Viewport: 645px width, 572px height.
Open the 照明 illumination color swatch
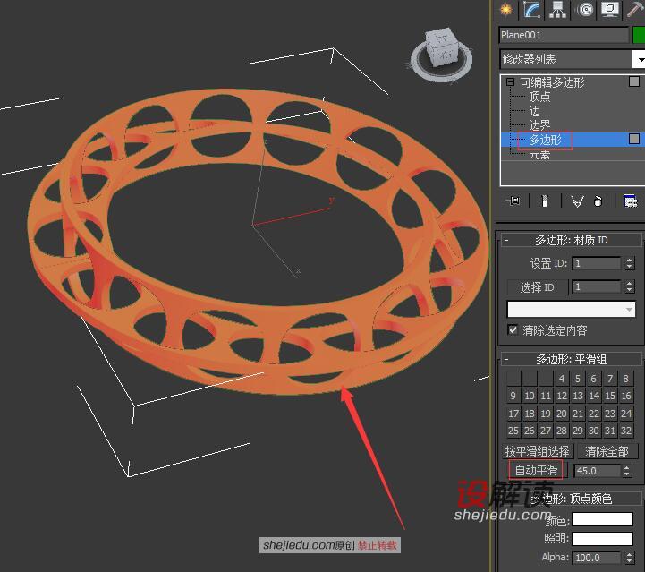602,538
